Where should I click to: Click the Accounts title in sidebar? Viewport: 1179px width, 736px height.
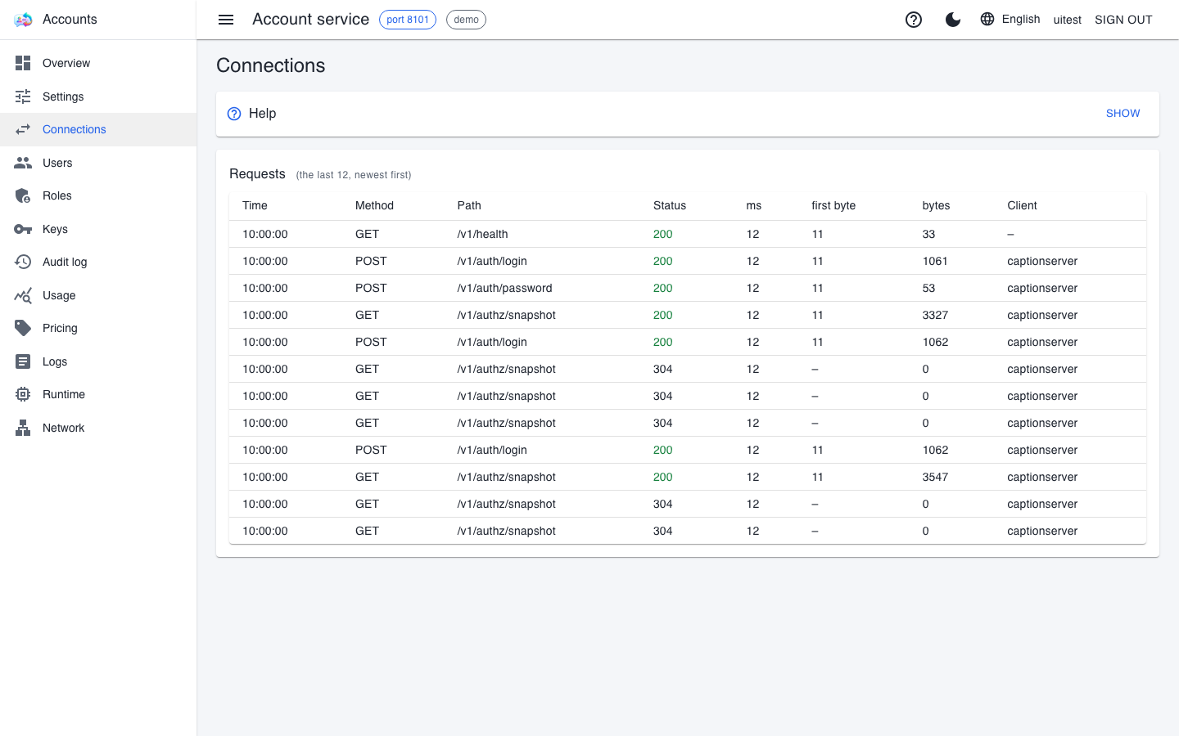pyautogui.click(x=70, y=19)
